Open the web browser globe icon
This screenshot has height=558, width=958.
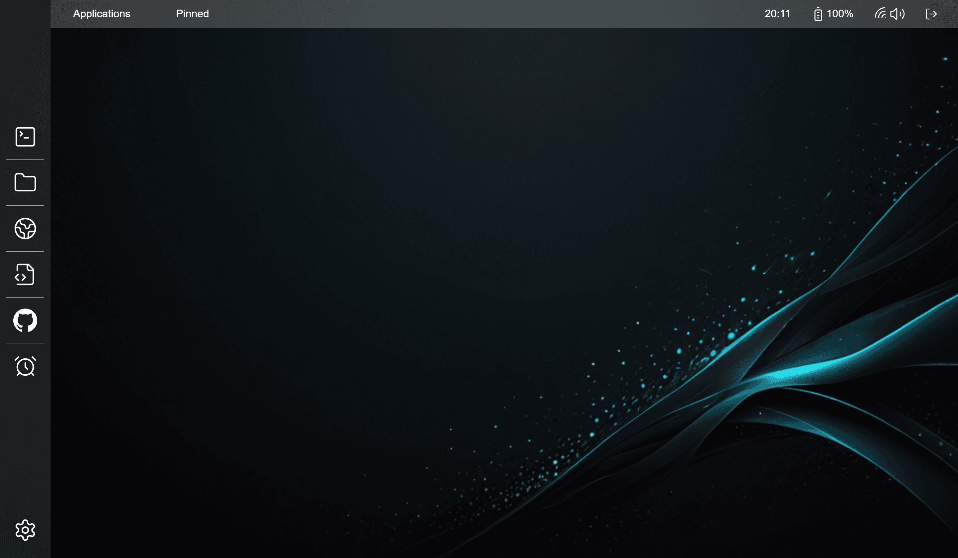click(x=25, y=229)
